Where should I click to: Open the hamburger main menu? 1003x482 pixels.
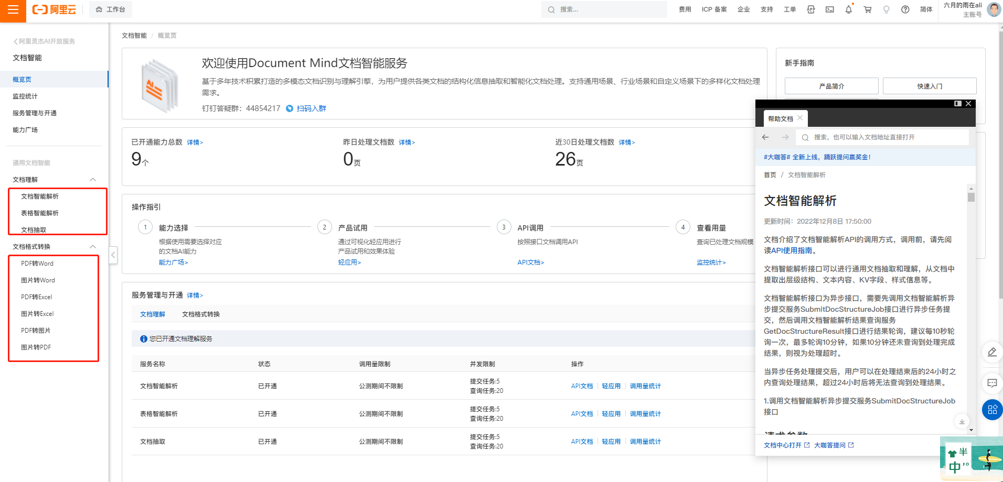13,9
